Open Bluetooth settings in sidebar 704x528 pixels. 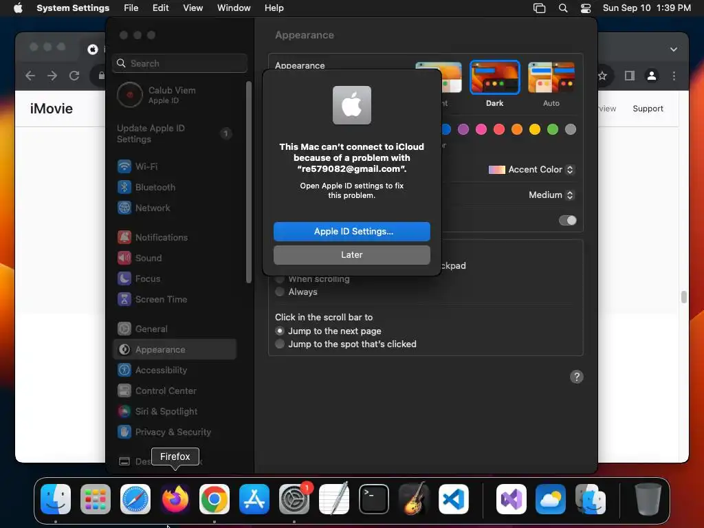click(175, 187)
